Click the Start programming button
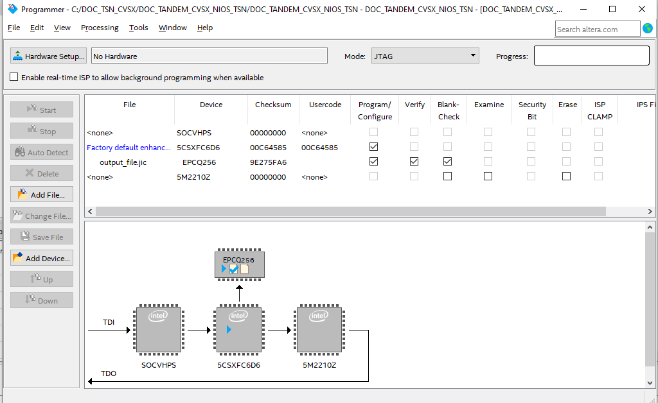658x403 pixels. (x=42, y=110)
